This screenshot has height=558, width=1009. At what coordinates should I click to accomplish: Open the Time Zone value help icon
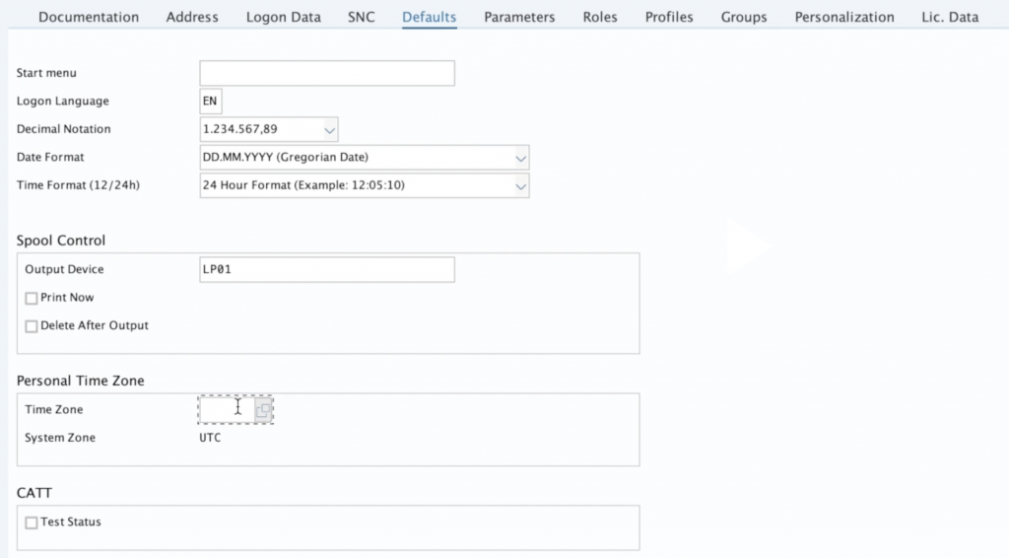pos(263,410)
